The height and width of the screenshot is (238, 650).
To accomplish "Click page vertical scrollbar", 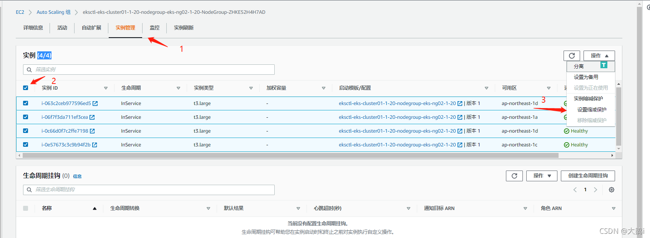I will 639,122.
